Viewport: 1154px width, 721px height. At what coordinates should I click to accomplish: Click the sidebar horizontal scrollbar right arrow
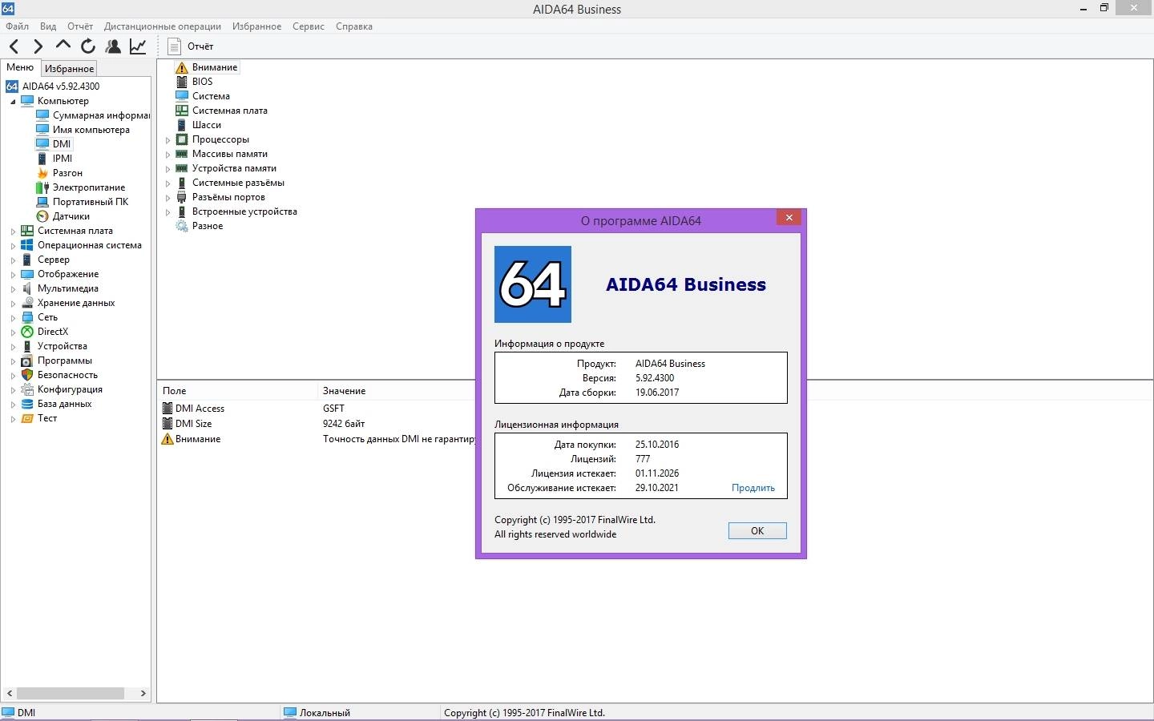click(143, 694)
